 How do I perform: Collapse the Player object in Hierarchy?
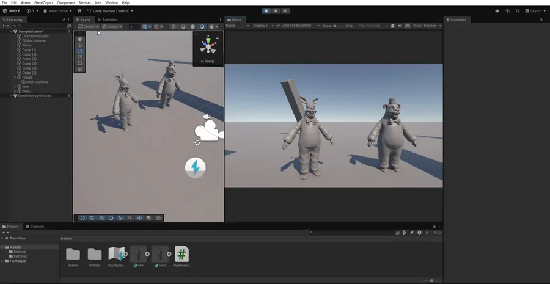coord(15,77)
